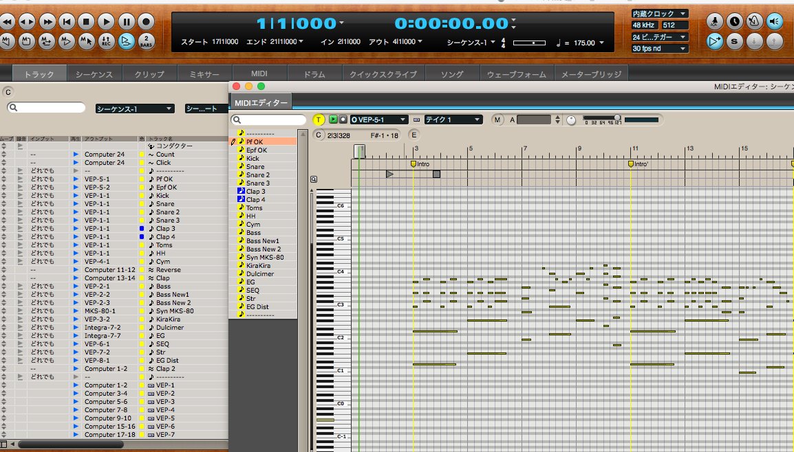794x452 pixels.
Task: Toggle Audible Mode speaker button
Action: pos(774,21)
